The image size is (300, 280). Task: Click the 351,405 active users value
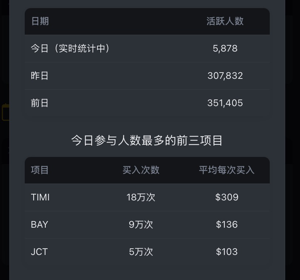click(x=225, y=103)
